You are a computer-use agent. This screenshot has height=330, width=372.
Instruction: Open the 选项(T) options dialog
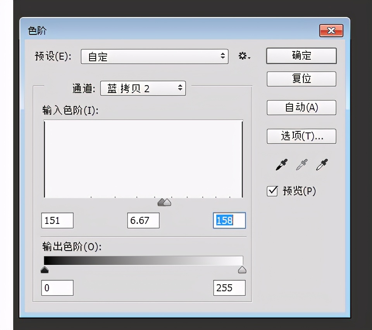[301, 136]
